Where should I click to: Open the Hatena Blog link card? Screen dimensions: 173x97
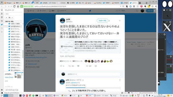pos(90,46)
